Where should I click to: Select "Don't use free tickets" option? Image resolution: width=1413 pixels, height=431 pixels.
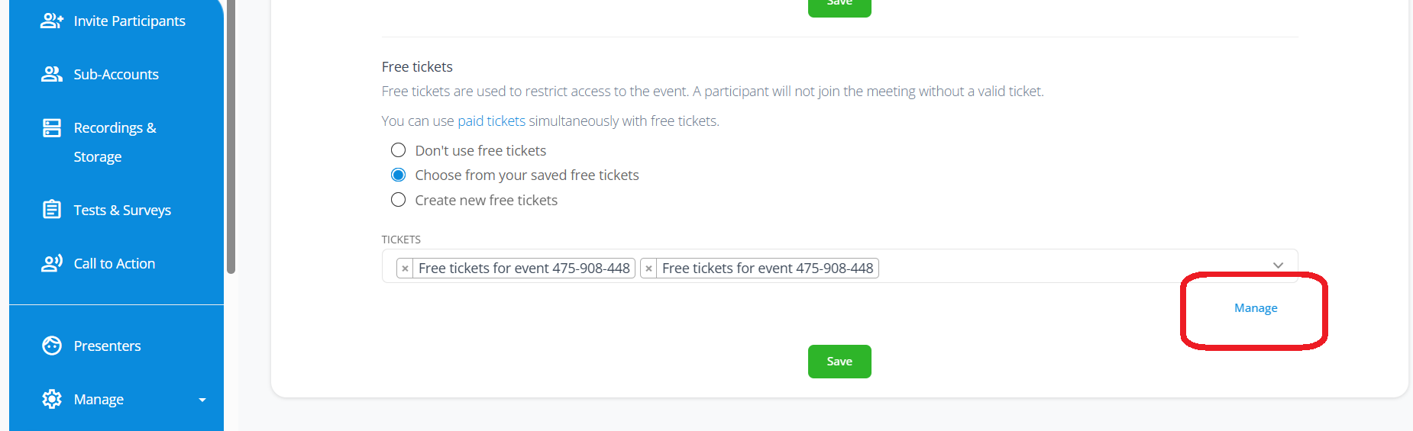[398, 150]
